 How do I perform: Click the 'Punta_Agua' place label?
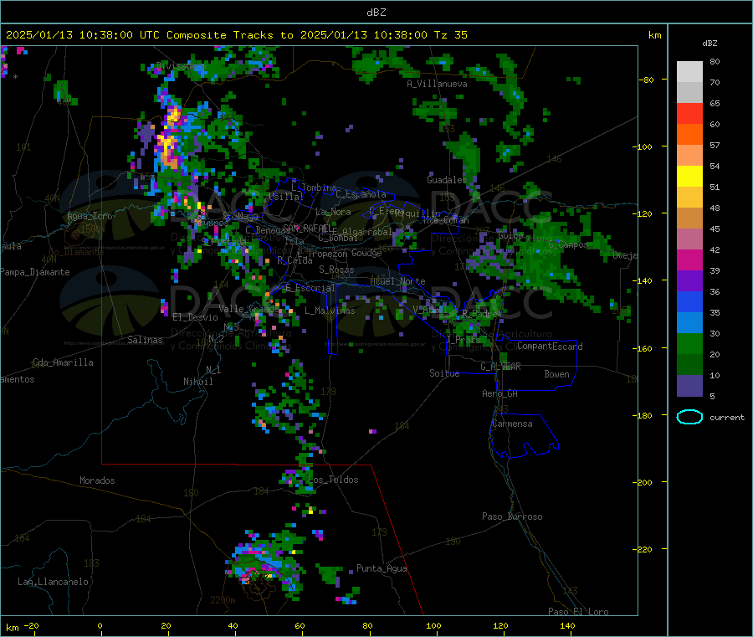tap(382, 568)
